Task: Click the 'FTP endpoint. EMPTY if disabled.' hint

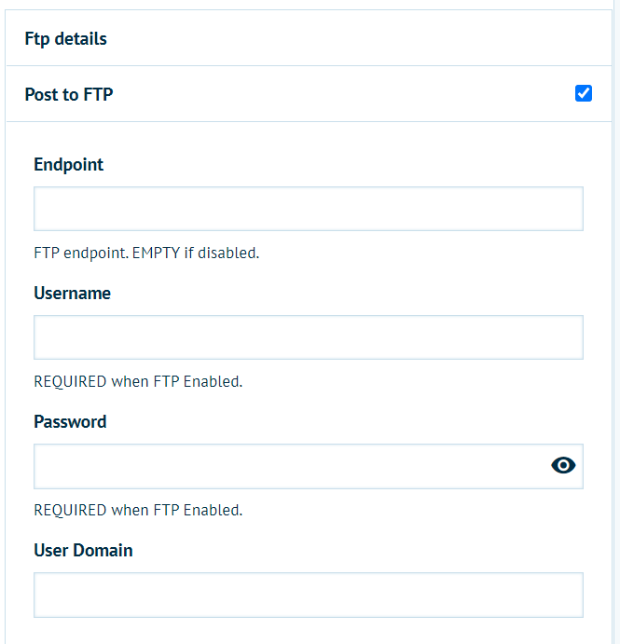Action: (146, 253)
